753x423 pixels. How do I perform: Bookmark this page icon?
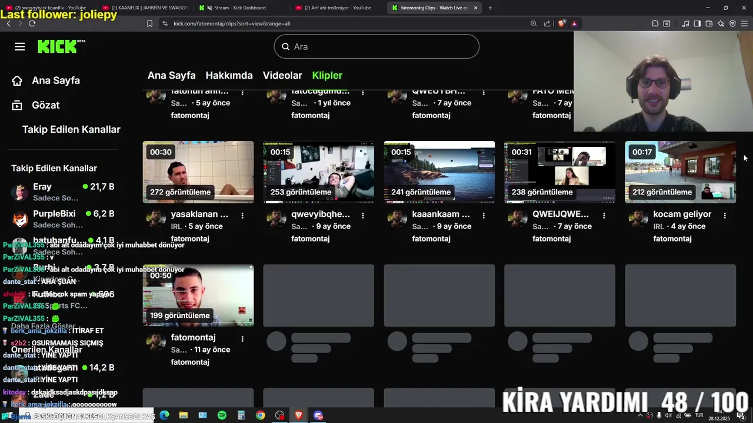click(149, 23)
